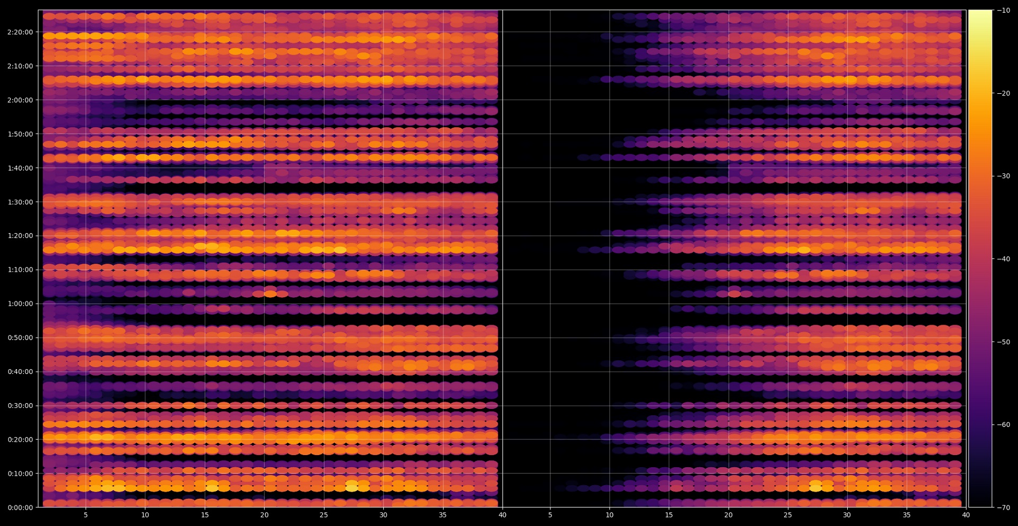Viewport: 1018px width, 526px height.
Task: Click x-axis label 15 under right heatmap
Action: tap(669, 515)
